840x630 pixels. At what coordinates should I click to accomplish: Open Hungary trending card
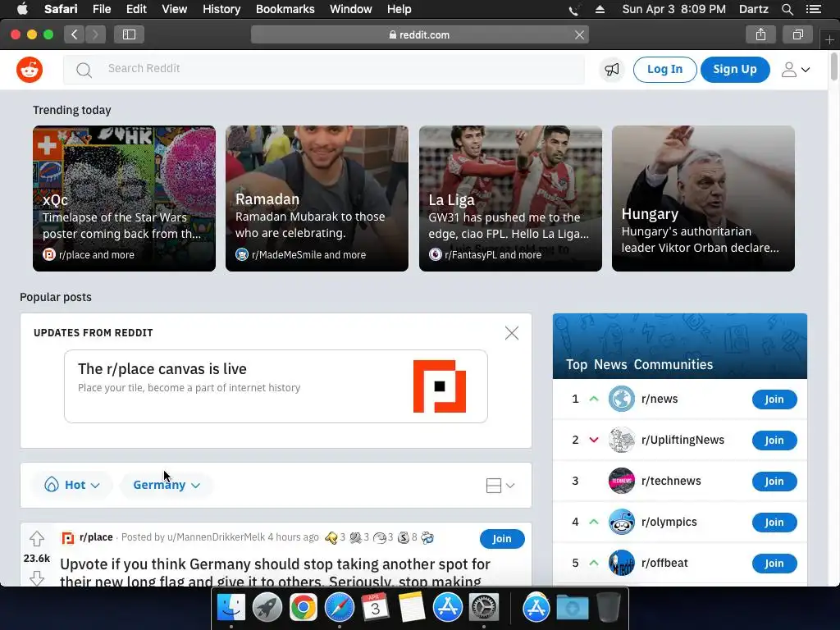point(703,199)
